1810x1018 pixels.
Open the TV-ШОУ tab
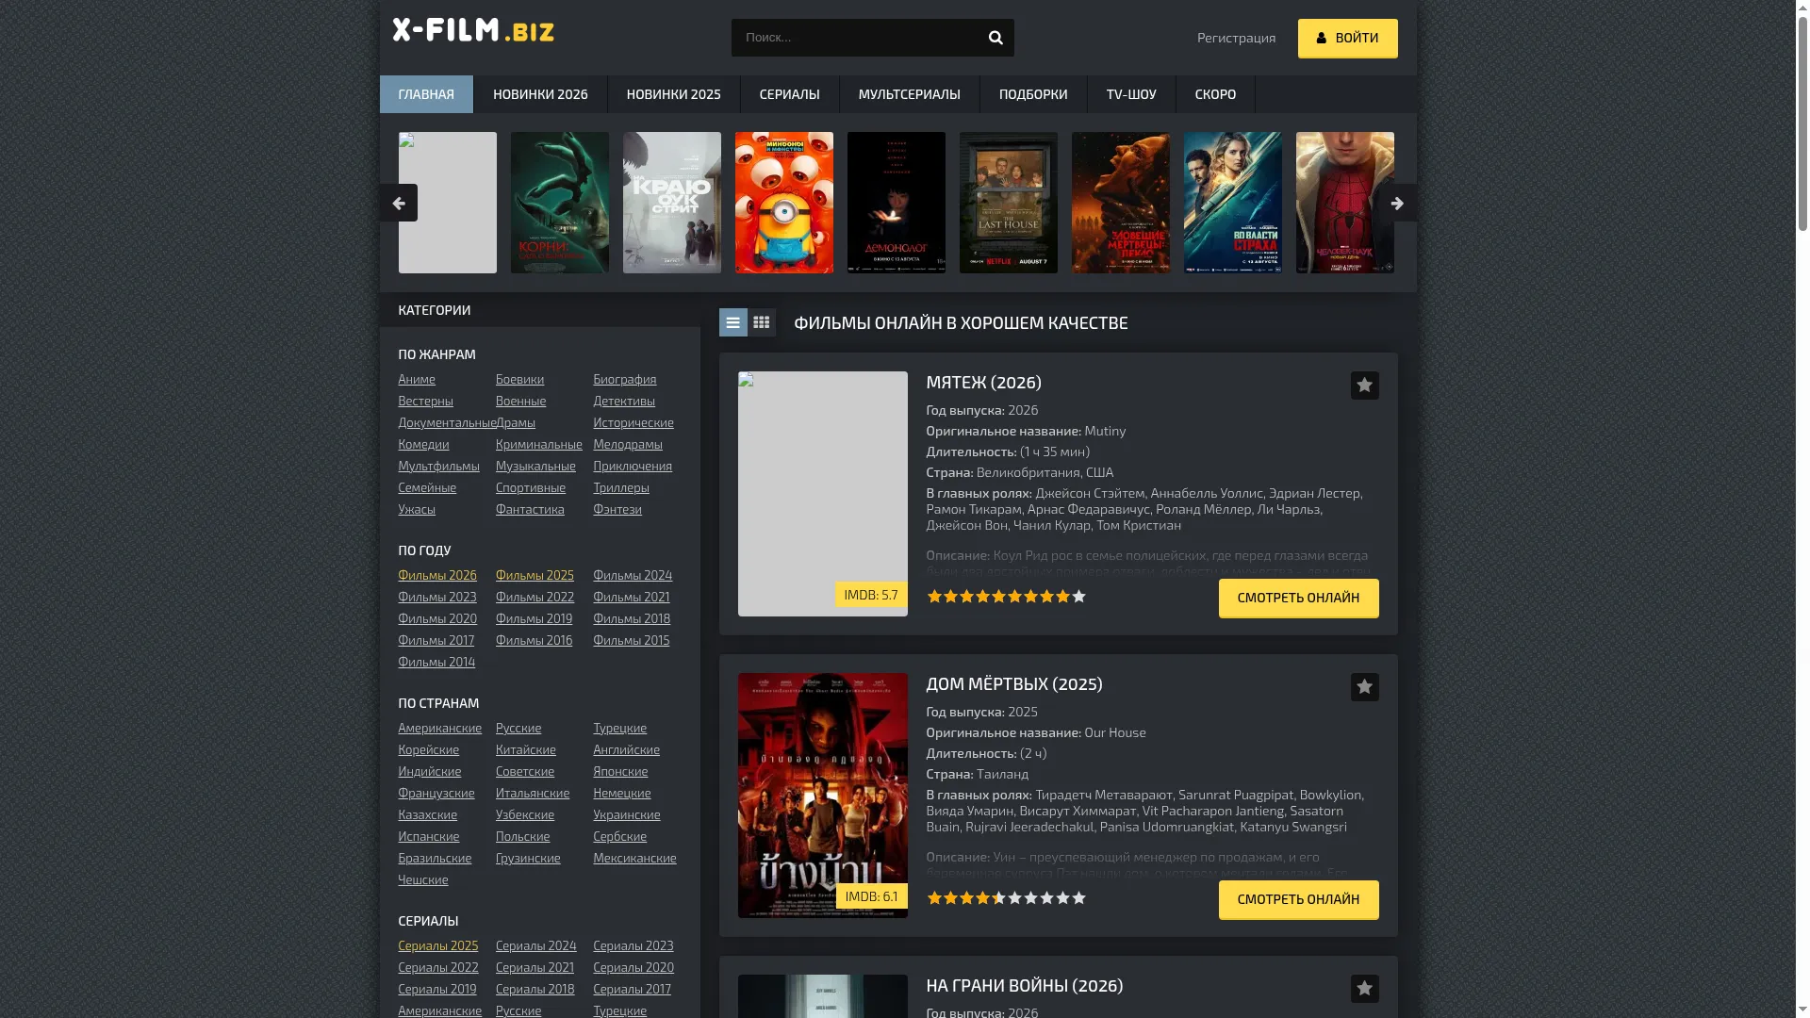pos(1131,94)
